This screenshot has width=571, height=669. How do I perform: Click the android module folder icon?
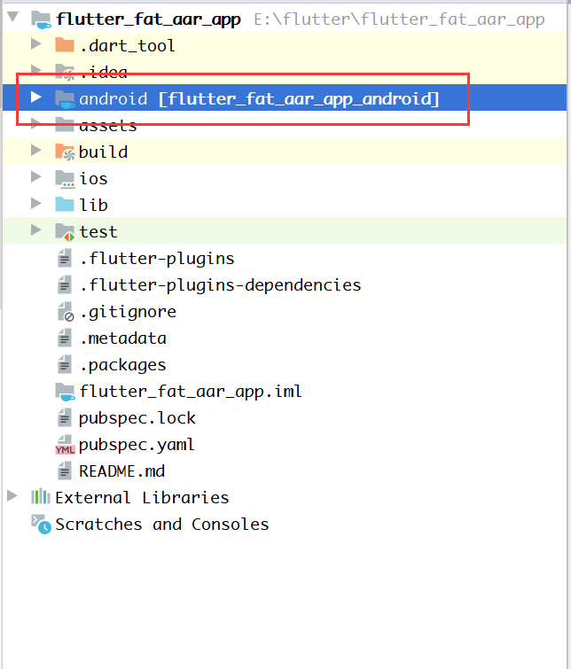point(65,99)
